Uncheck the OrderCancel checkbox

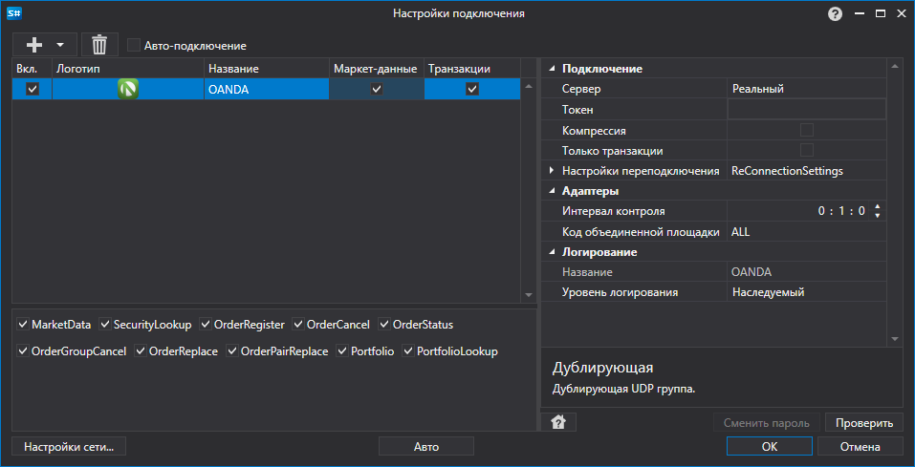pyautogui.click(x=298, y=324)
